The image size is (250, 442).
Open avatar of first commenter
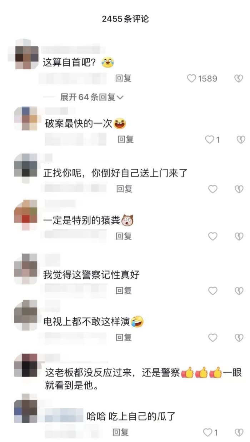(x=23, y=54)
